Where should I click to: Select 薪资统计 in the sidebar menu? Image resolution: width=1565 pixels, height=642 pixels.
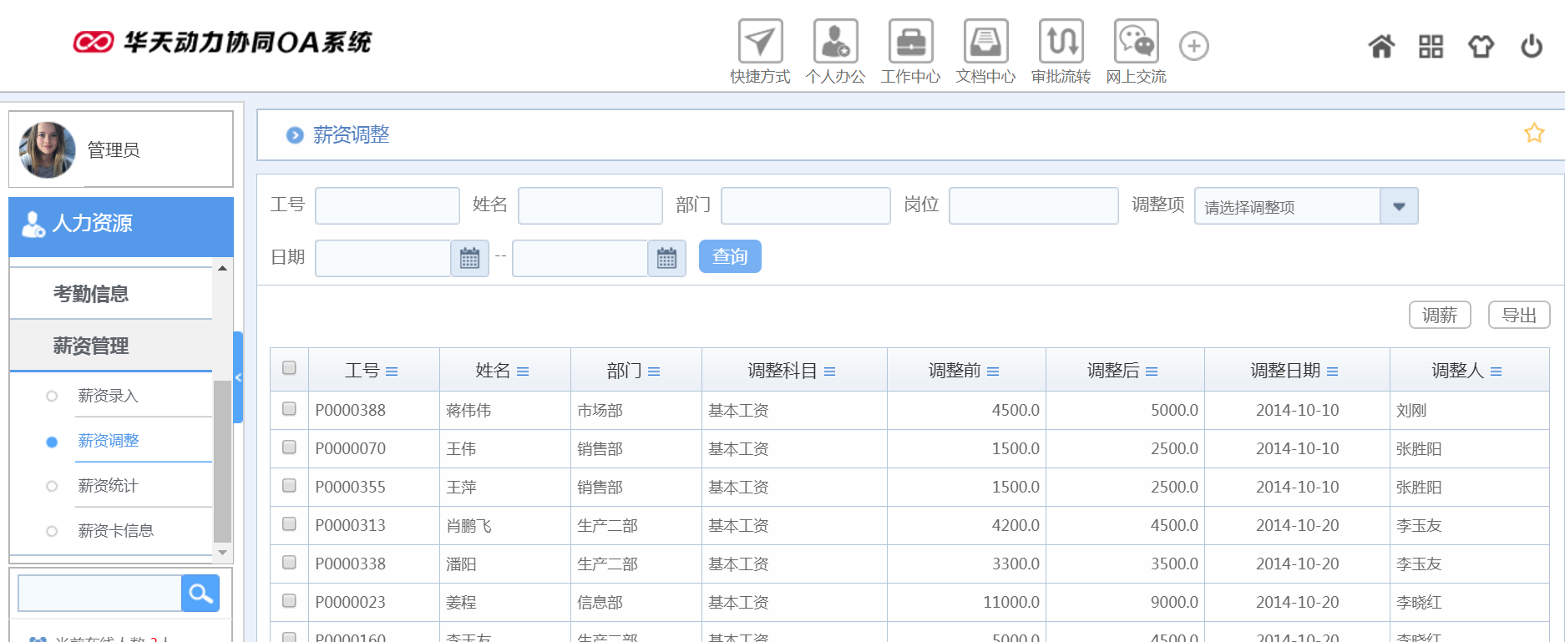pyautogui.click(x=108, y=486)
